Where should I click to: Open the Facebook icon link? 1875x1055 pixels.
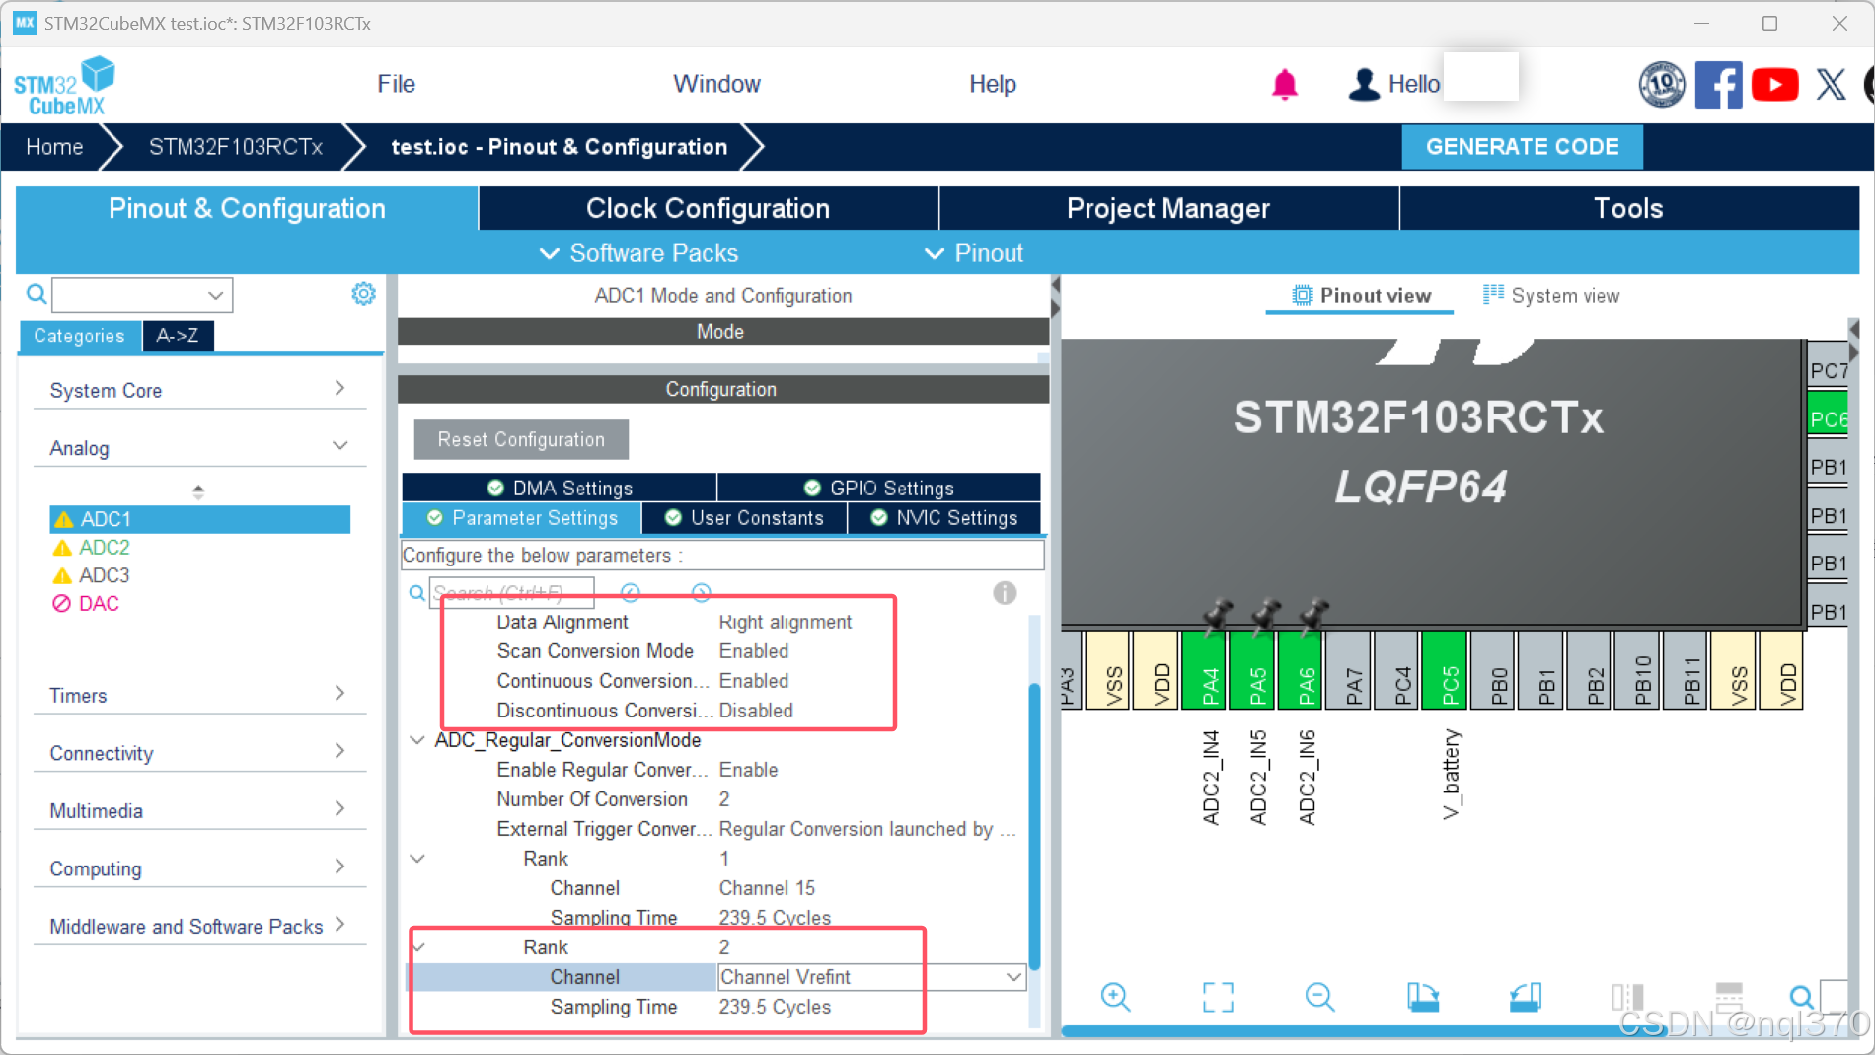(x=1718, y=85)
